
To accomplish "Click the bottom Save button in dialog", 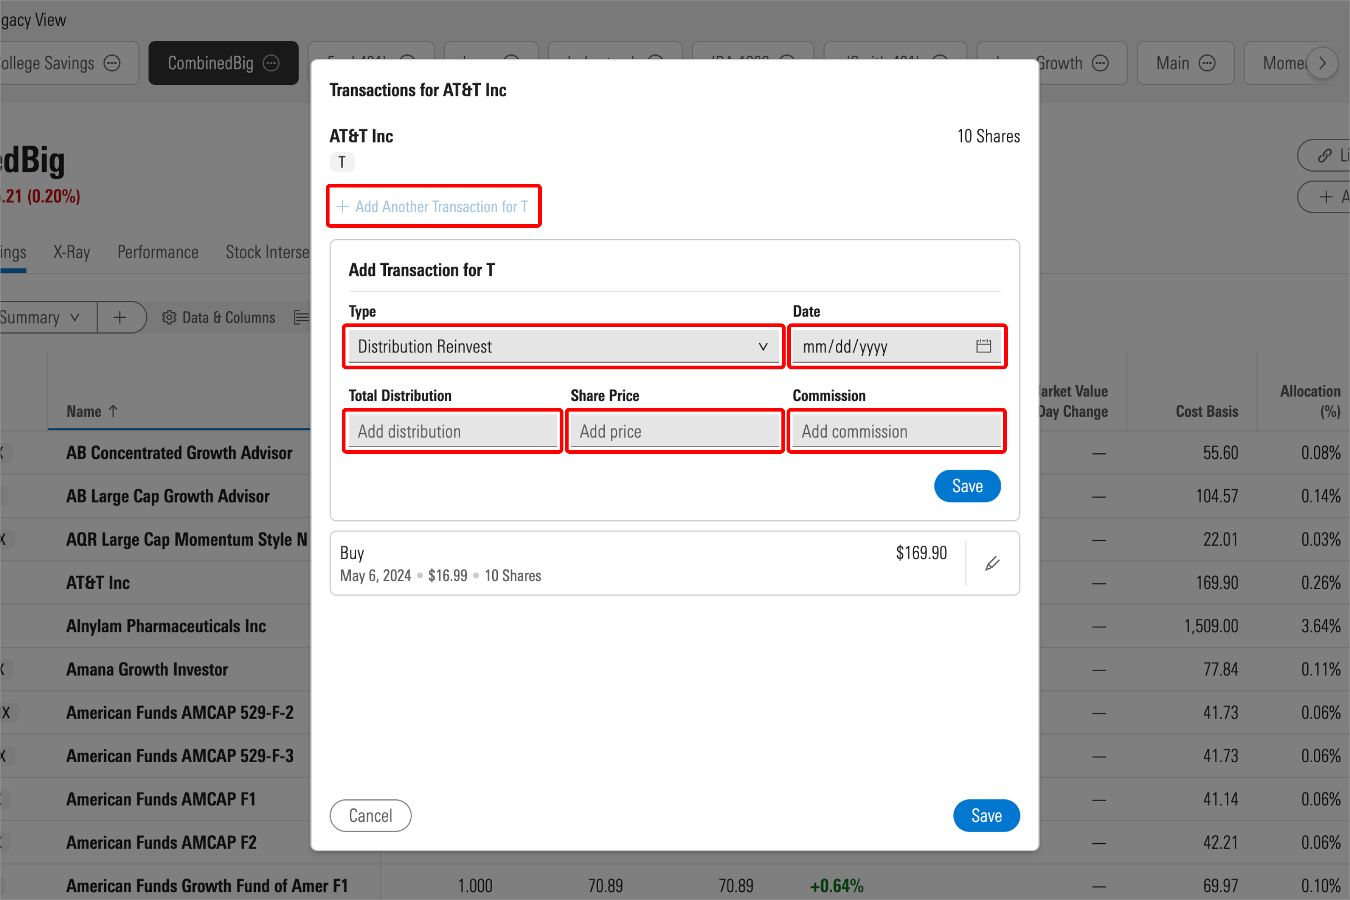I will pos(985,815).
